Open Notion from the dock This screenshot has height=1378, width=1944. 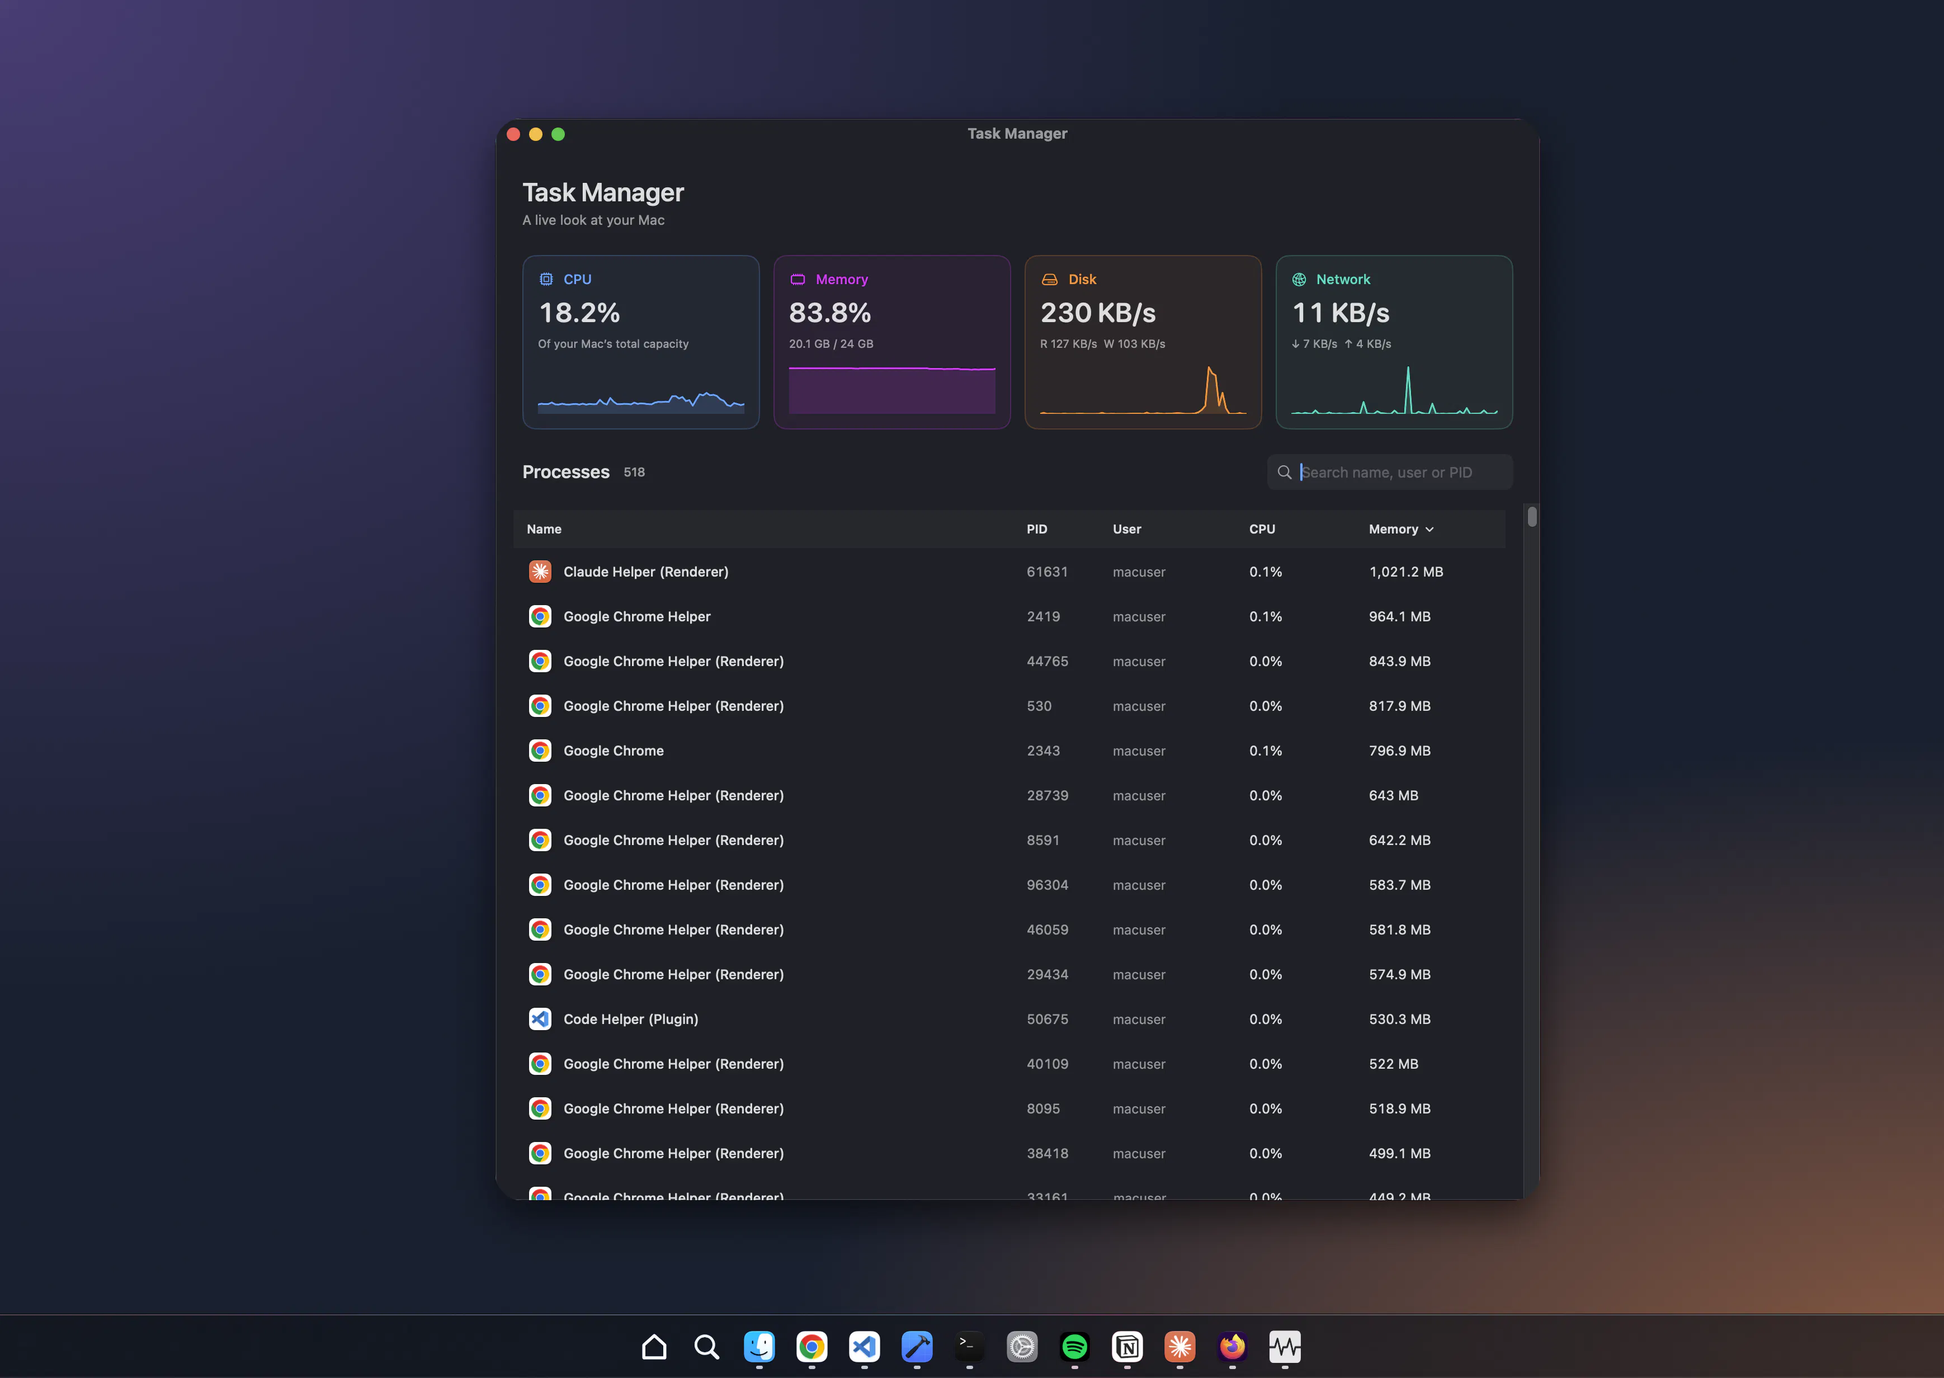[x=1127, y=1347]
